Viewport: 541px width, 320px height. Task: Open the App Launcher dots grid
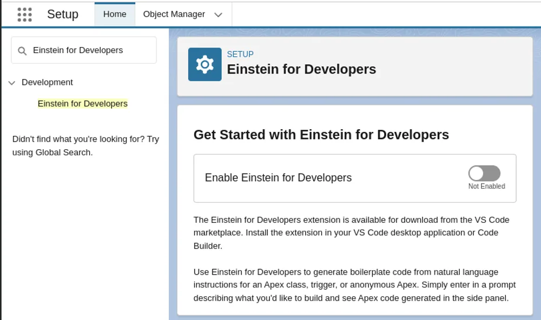24,15
